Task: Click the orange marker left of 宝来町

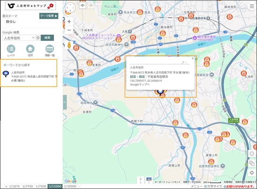Action: [89, 63]
